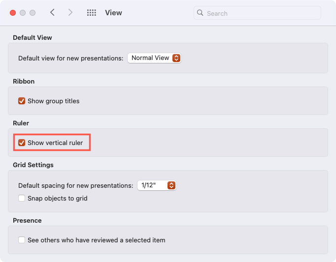336x262 pixels.
Task: Click the Search preferences field
Action: tap(257, 13)
